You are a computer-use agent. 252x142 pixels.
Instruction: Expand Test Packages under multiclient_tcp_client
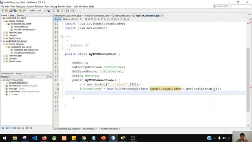point(4,32)
